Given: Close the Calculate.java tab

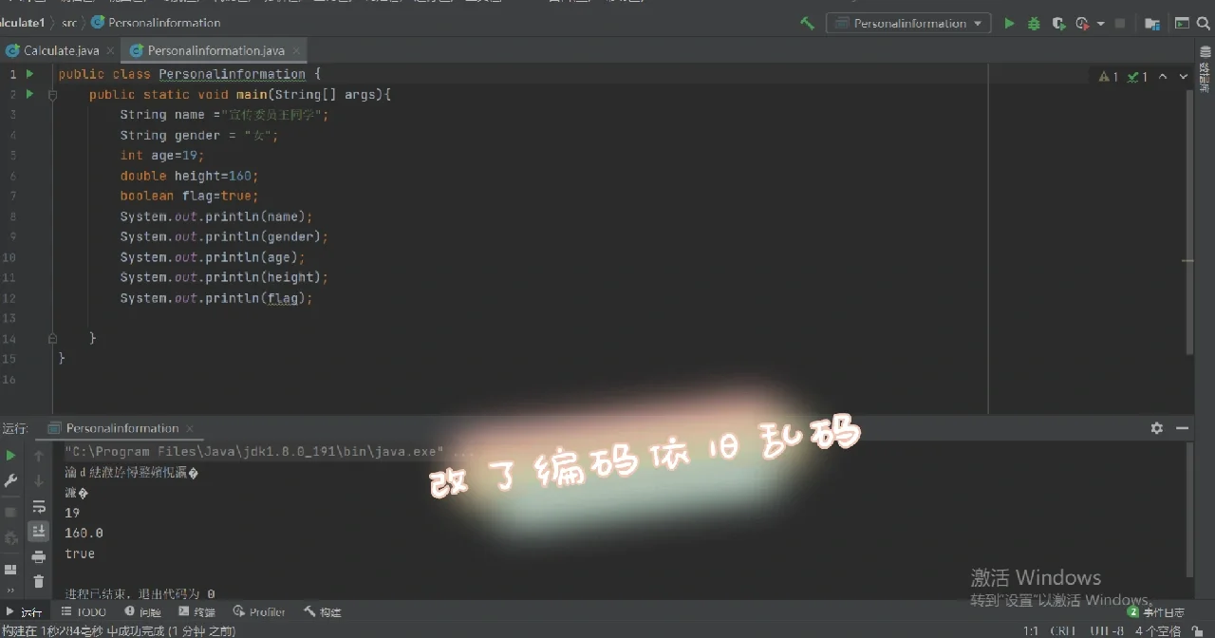Looking at the screenshot, I should [x=110, y=50].
